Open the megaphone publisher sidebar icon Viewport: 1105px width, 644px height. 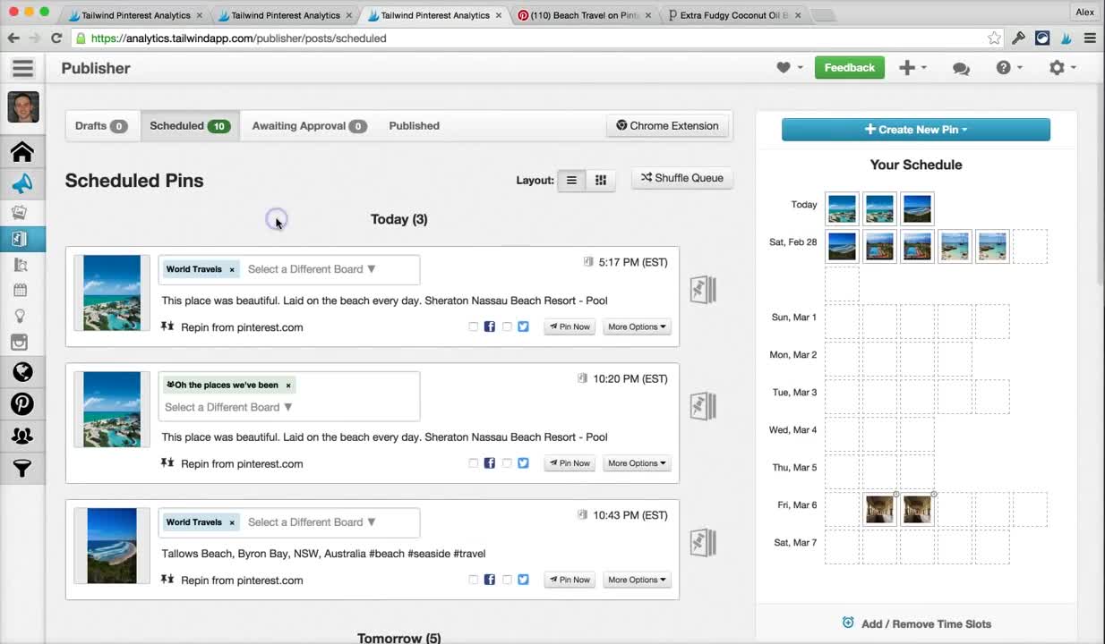22,183
